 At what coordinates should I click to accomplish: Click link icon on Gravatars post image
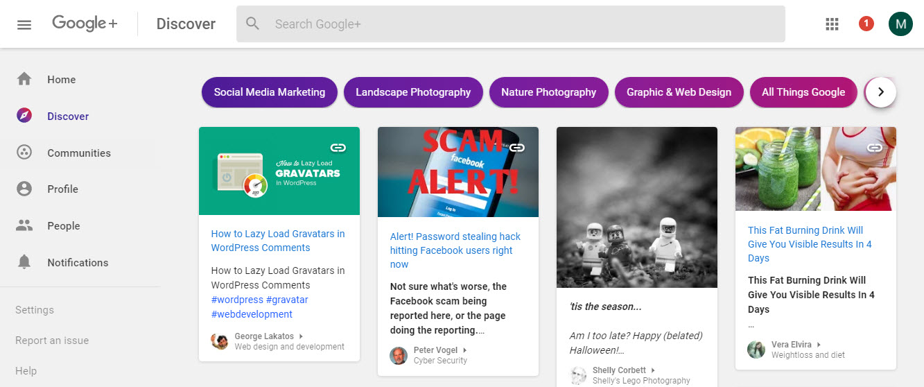338,147
